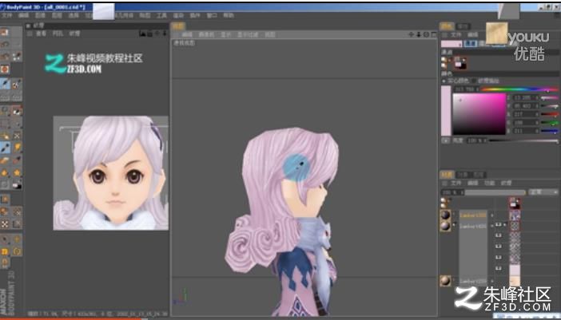Screen dimensions: 561x320
Task: Click the Zoom camera icon in viewport header
Action: [419, 34]
